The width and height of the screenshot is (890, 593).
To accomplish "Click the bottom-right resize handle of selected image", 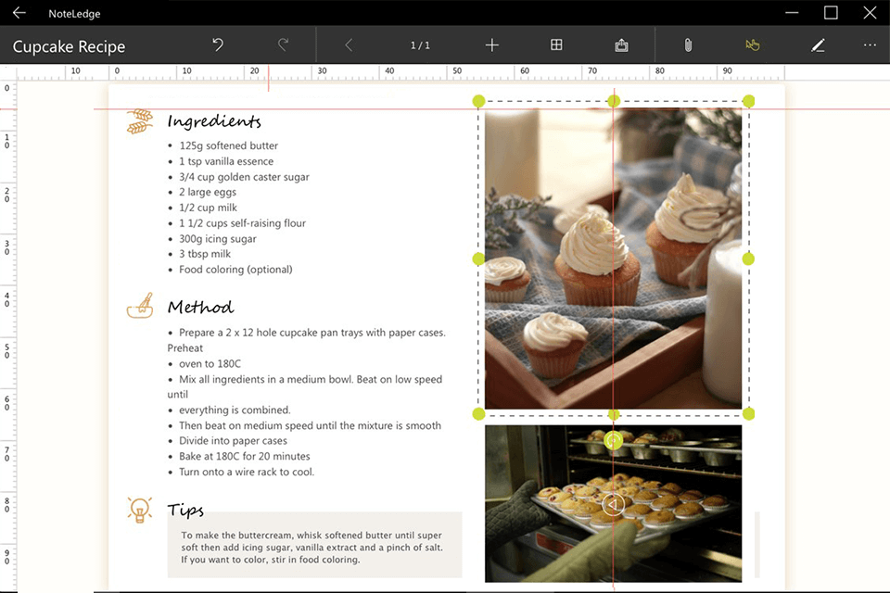I will [x=749, y=413].
